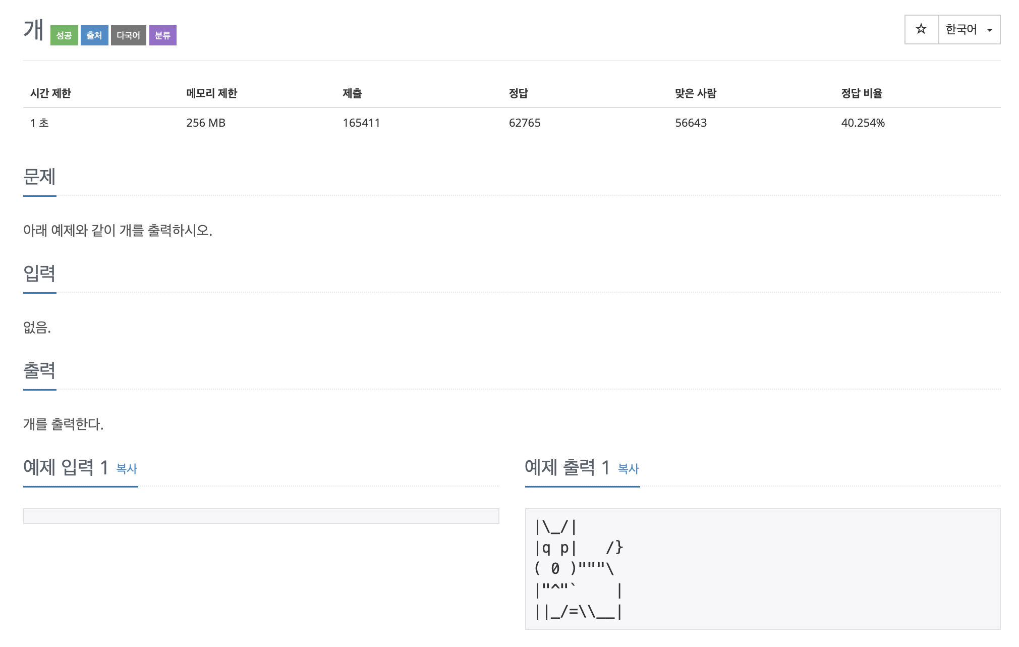Click the star favorite icon

[921, 29]
